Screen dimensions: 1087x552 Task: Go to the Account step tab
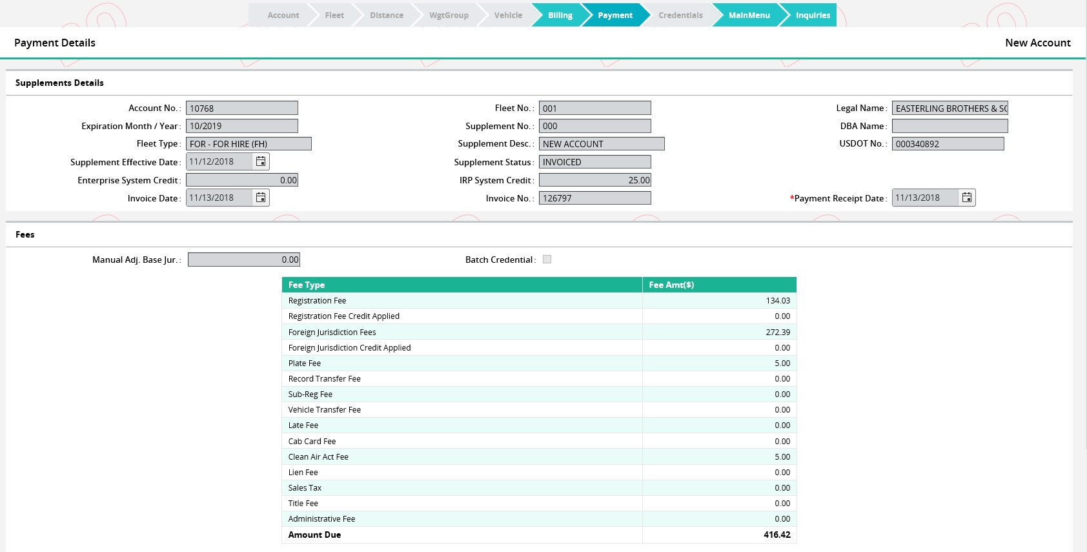pos(283,15)
